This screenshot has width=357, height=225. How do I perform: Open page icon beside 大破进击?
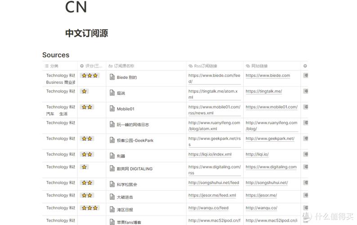(x=112, y=197)
